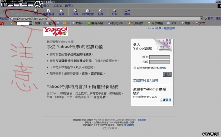Open the 服務說明 link at top right
This screenshot has height=137, width=221.
pos(169,28)
